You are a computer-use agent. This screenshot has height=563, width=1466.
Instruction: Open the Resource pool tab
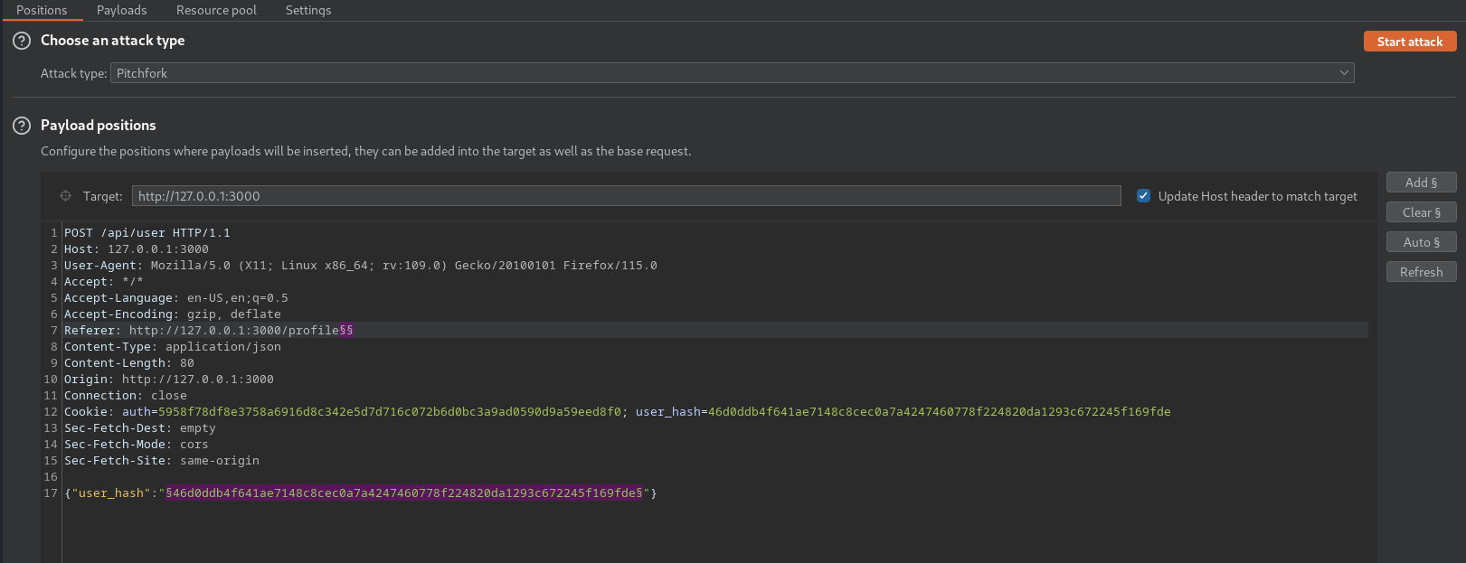click(216, 10)
